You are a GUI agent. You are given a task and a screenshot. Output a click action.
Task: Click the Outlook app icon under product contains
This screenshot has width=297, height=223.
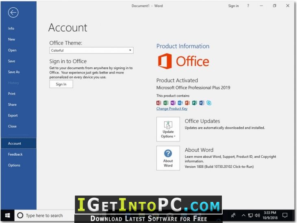[x=180, y=103]
